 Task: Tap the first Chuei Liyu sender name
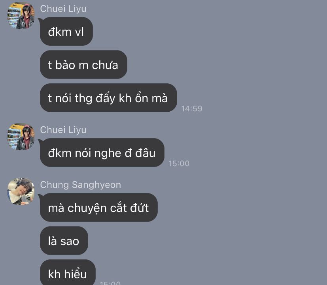tap(63, 9)
